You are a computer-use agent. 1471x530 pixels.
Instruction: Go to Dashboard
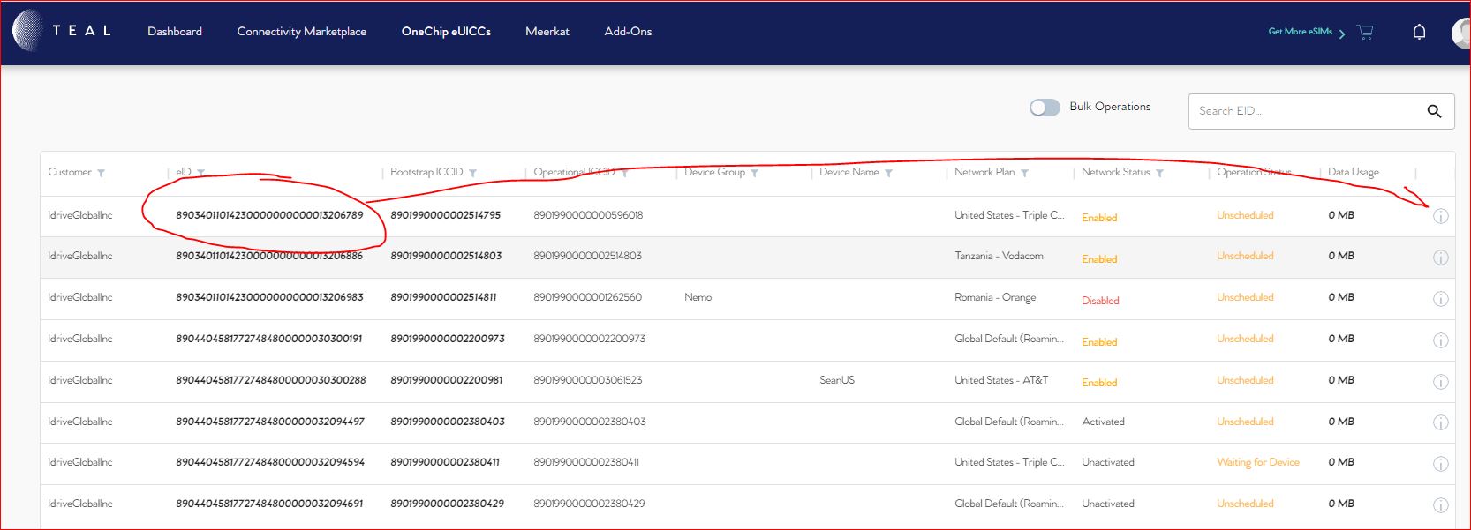pos(175,32)
